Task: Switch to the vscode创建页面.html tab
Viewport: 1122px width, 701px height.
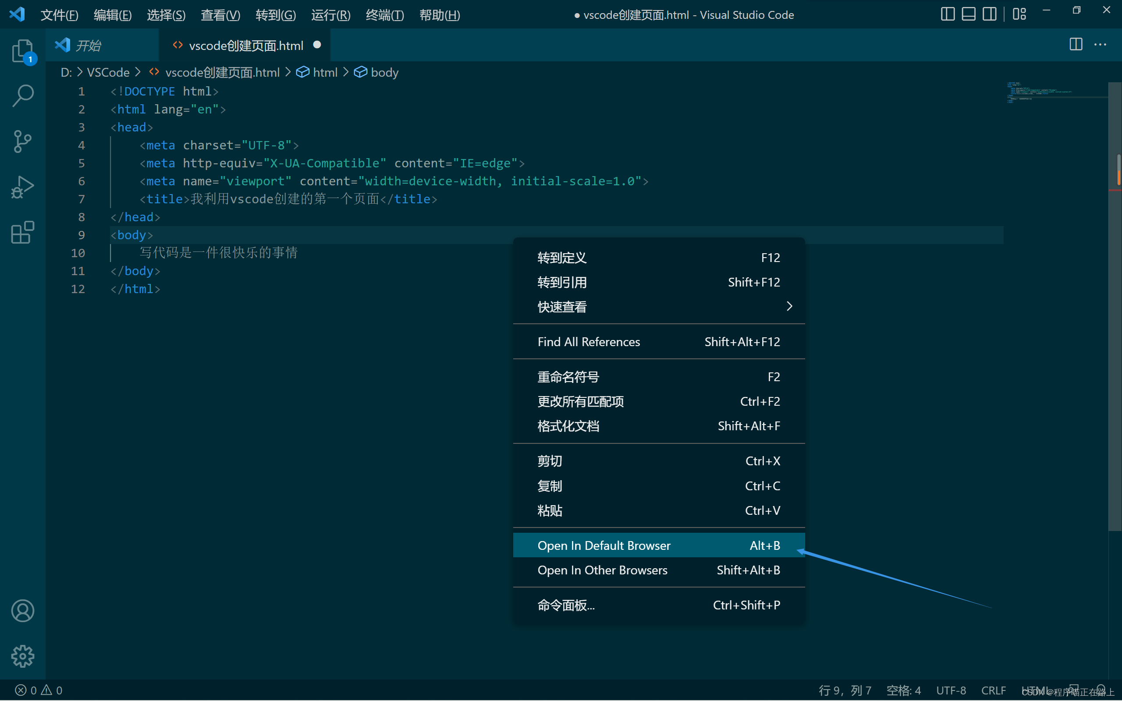Action: point(245,45)
